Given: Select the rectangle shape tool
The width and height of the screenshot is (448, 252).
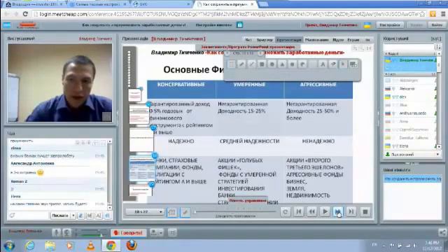Looking at the screenshot, I should click(x=262, y=64).
